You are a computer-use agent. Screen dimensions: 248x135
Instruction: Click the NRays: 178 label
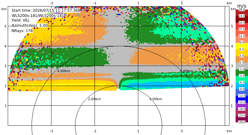click(x=22, y=31)
